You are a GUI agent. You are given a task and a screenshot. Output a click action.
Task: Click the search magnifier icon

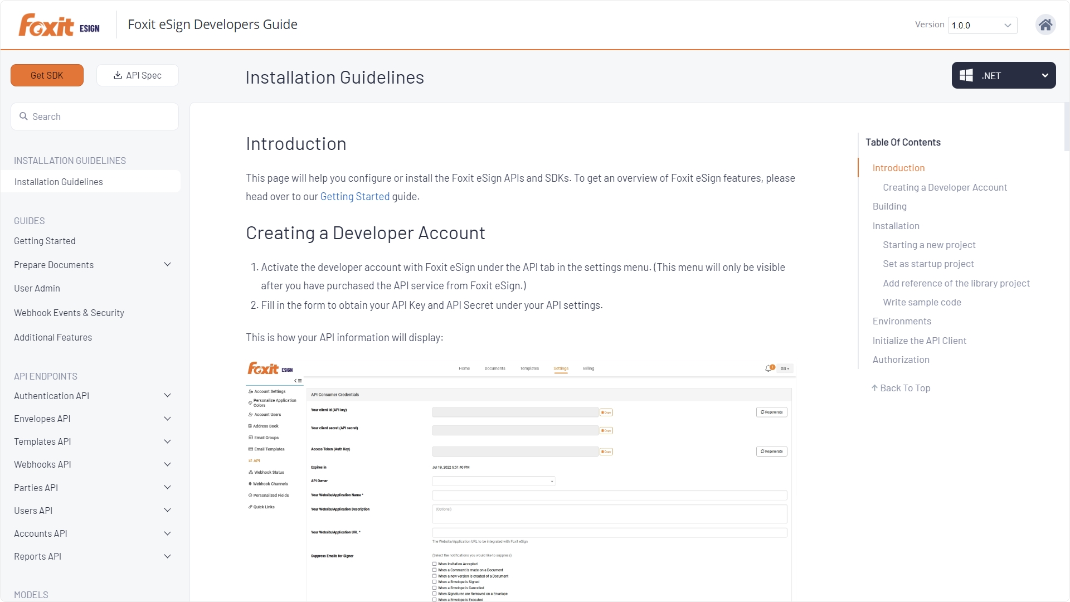click(x=23, y=116)
